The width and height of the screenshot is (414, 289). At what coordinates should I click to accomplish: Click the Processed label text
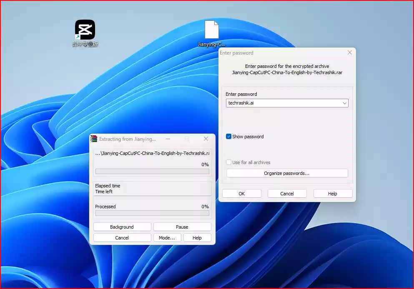click(105, 207)
